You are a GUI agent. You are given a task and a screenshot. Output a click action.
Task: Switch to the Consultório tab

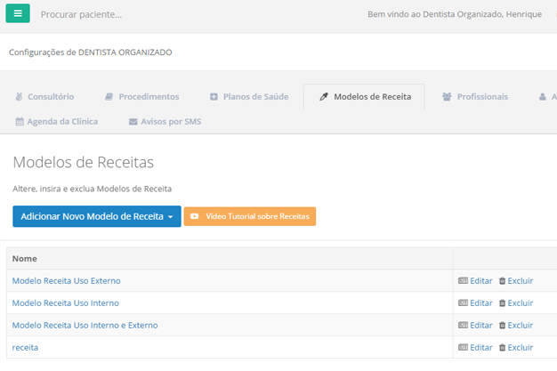44,96
